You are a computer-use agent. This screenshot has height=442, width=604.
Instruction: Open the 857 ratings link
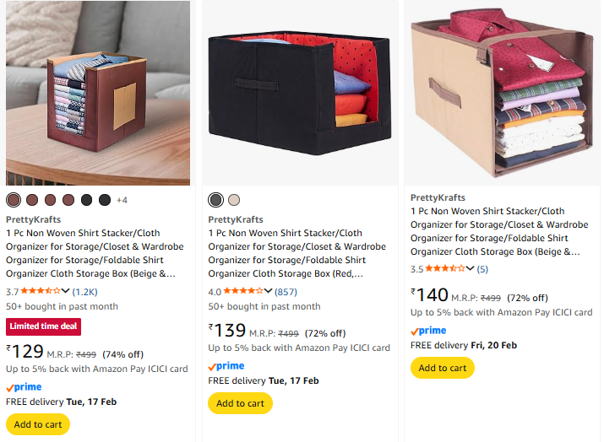(x=286, y=291)
